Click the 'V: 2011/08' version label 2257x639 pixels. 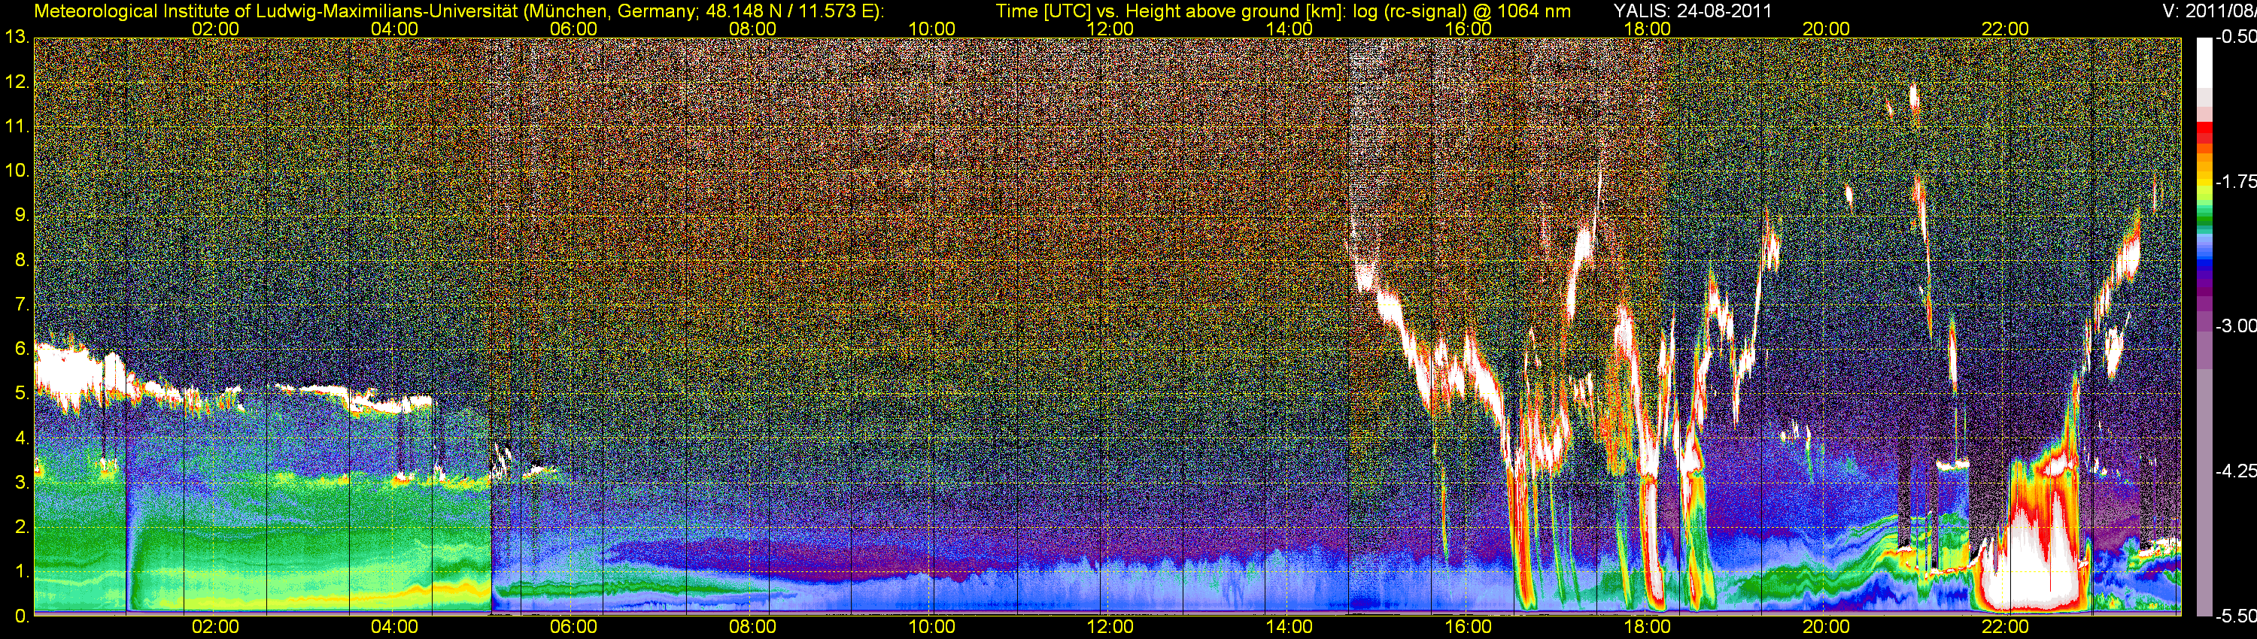pos(2209,11)
